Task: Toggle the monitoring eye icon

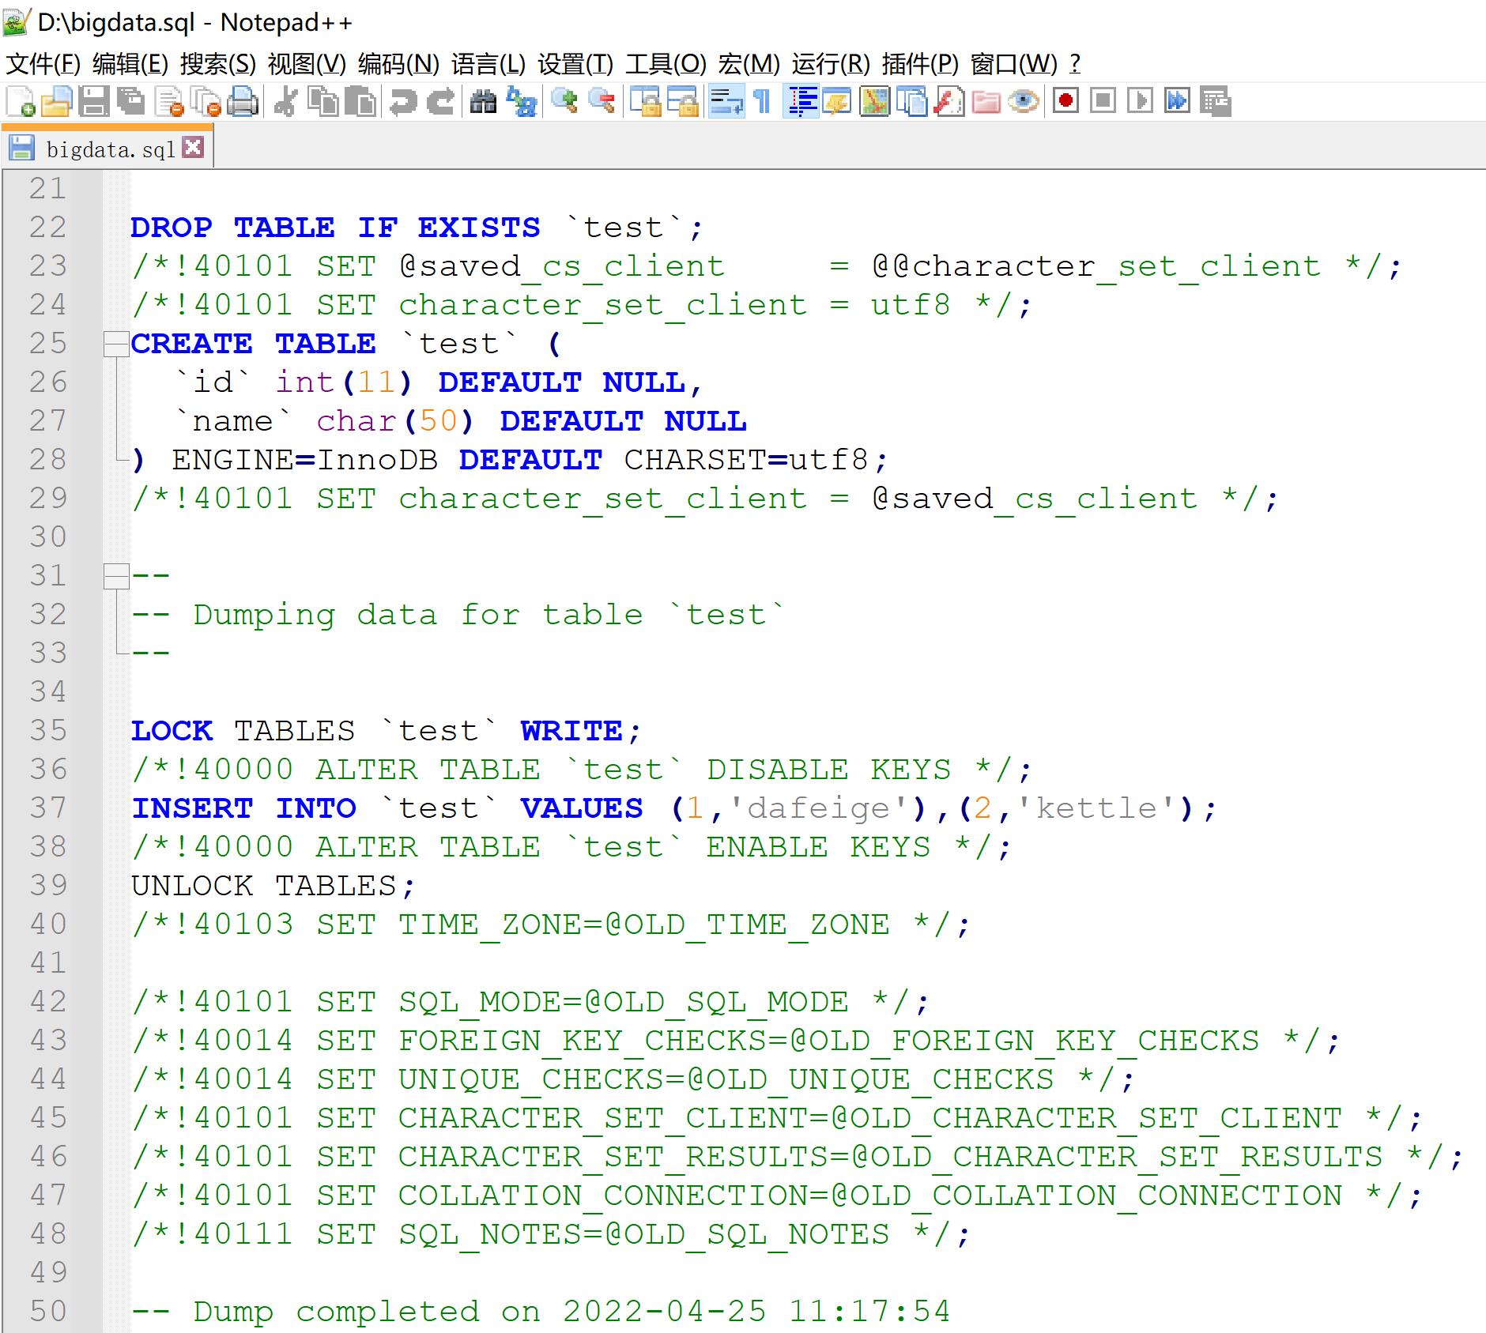Action: [1024, 102]
